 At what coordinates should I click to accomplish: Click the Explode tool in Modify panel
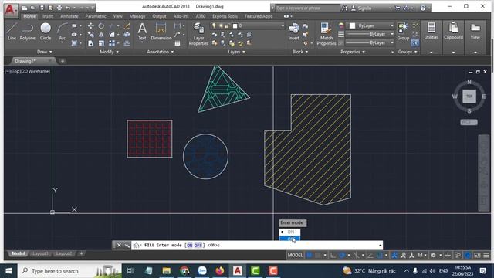pyautogui.click(x=127, y=34)
